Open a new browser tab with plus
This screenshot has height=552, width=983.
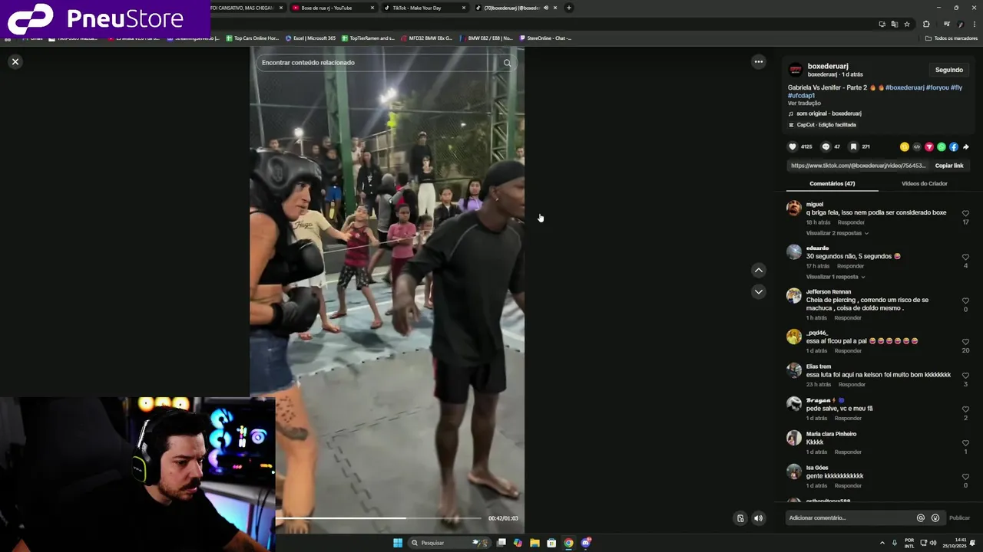point(568,8)
